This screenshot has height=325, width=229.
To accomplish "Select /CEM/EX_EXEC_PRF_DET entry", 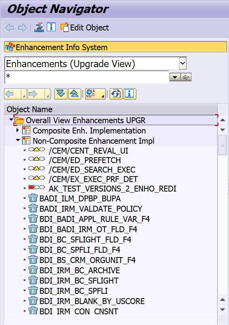I will [x=93, y=179].
